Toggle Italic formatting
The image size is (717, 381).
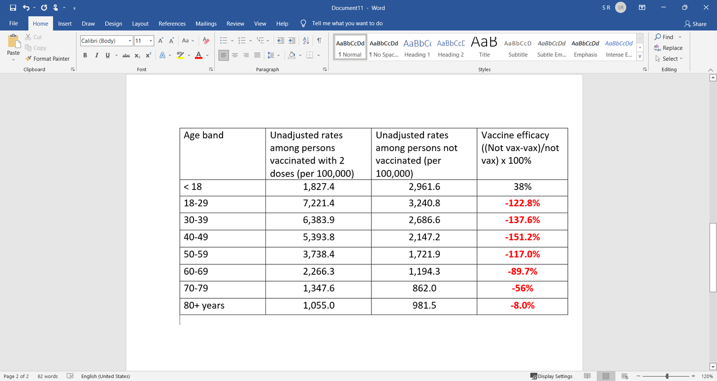click(97, 55)
